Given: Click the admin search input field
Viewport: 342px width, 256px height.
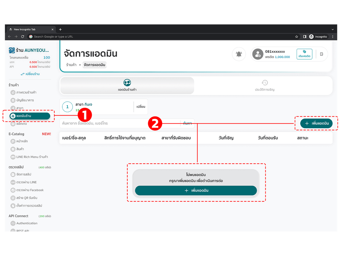Looking at the screenshot, I should pyautogui.click(x=120, y=124).
